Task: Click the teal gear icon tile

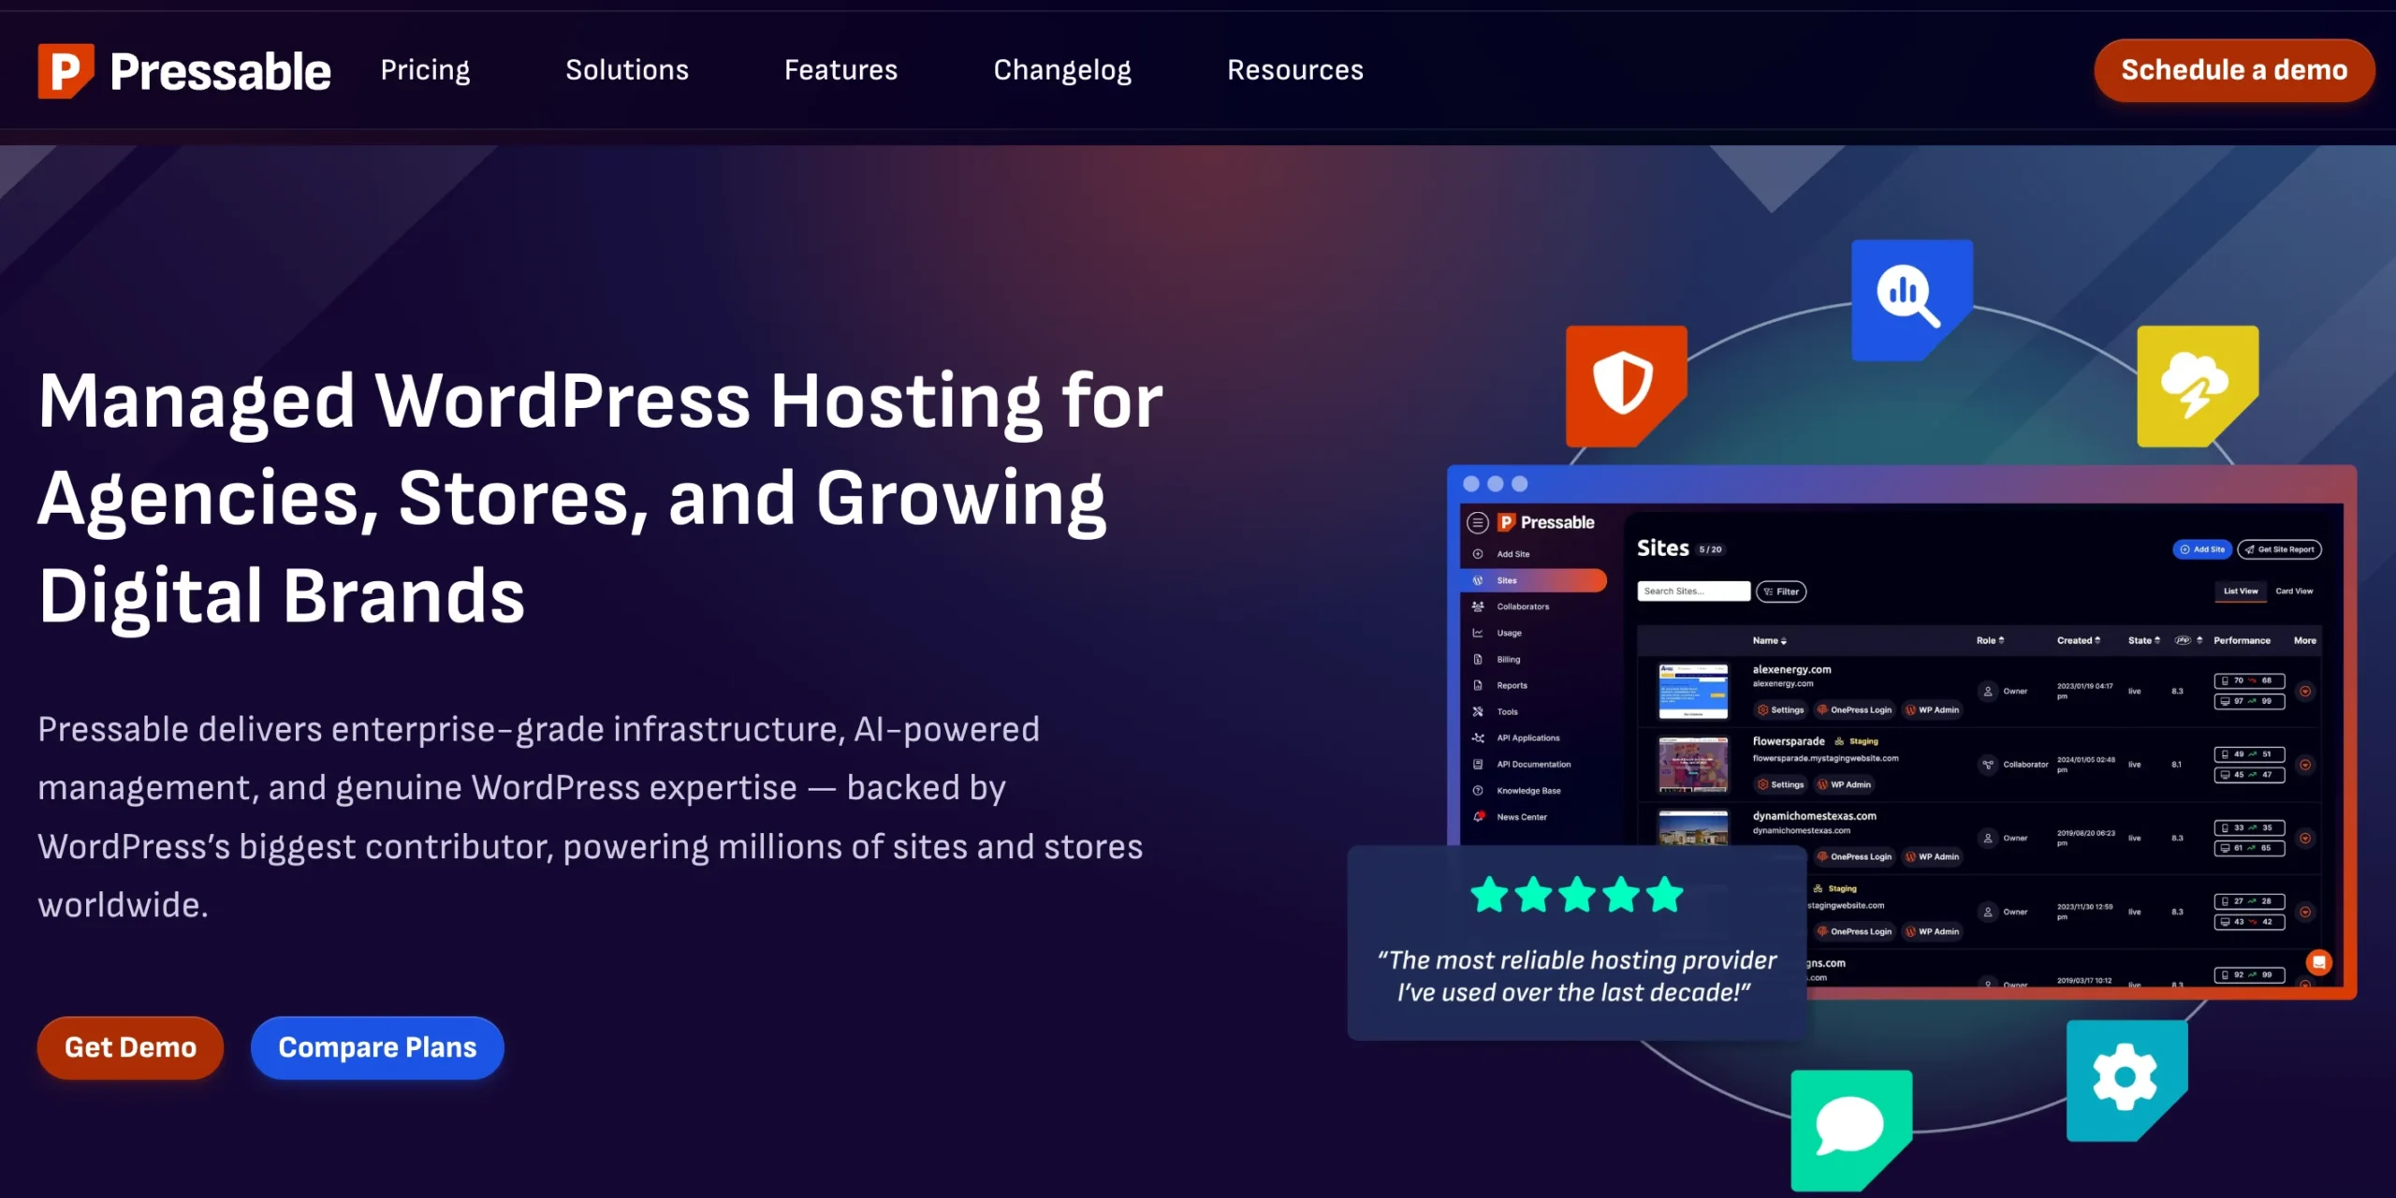Action: 2126,1080
